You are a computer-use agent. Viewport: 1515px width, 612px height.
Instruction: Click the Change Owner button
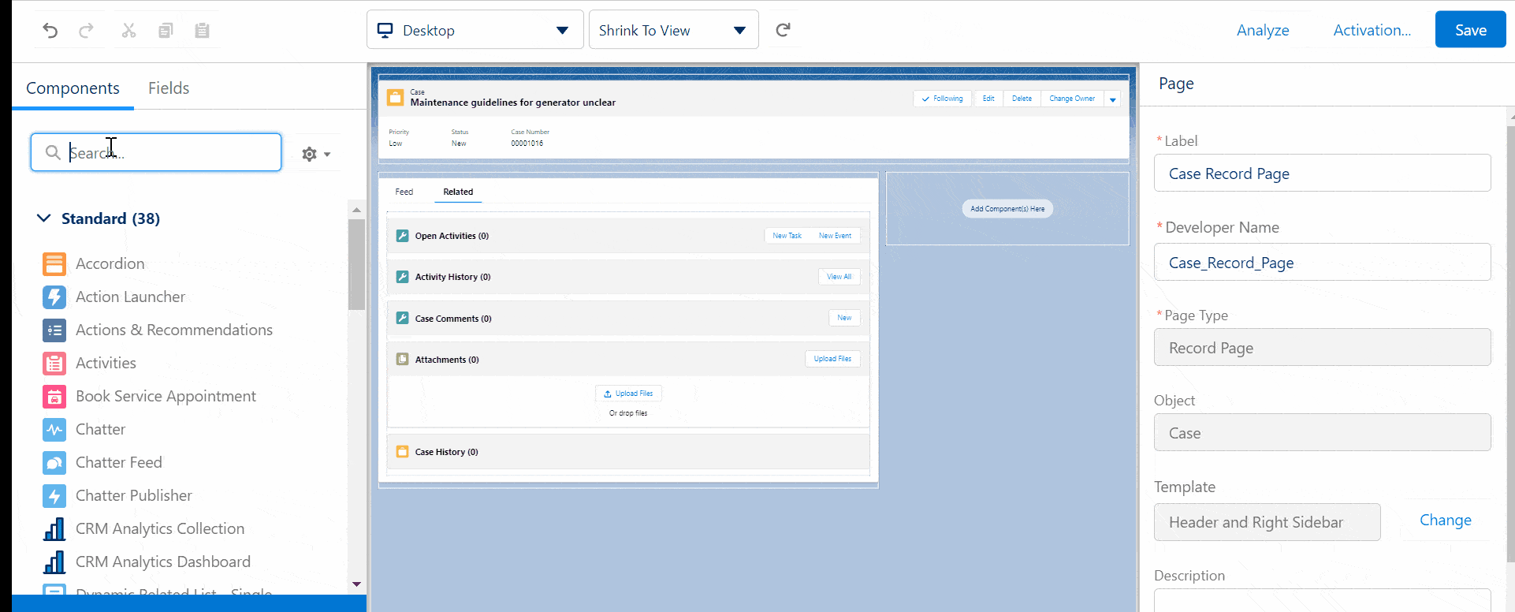[x=1072, y=99]
